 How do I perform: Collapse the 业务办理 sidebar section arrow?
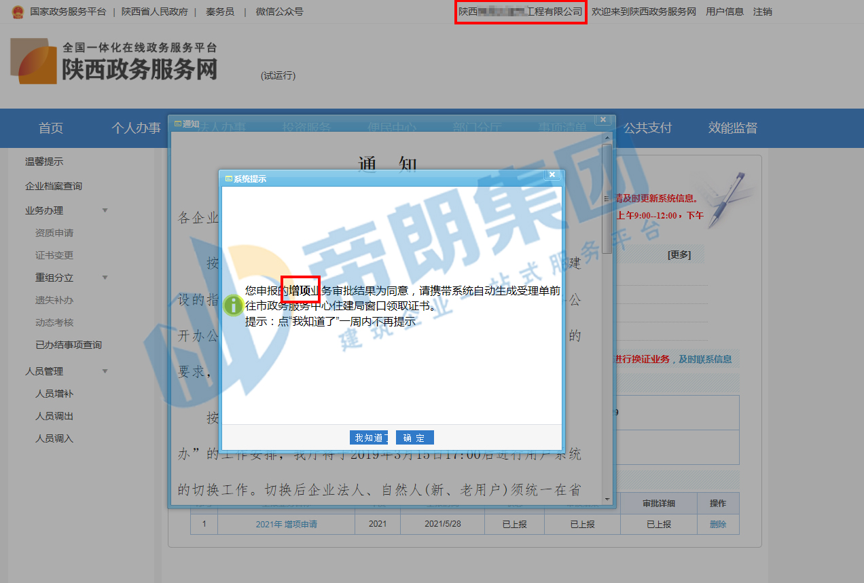(105, 210)
